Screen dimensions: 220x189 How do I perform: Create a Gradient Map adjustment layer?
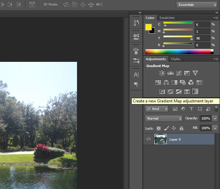tap(195, 92)
